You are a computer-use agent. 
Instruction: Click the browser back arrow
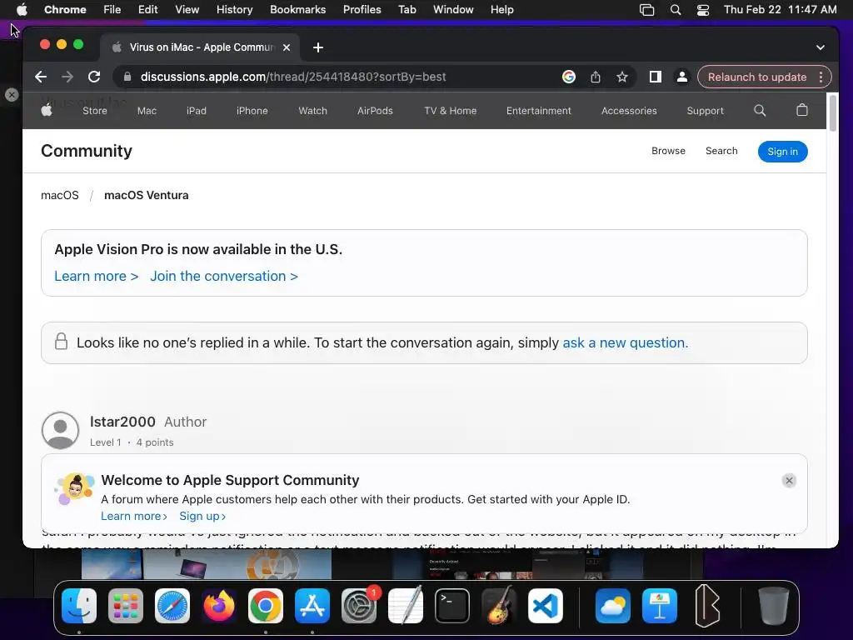tap(41, 77)
